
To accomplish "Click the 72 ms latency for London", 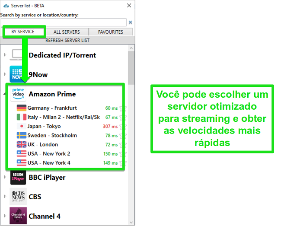I will pos(112,145).
